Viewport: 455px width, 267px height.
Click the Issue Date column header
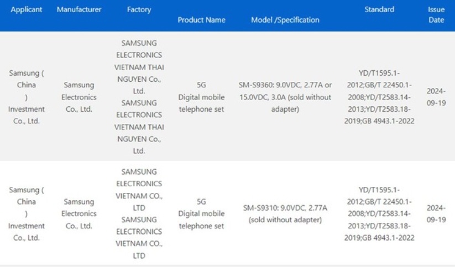[x=436, y=14]
